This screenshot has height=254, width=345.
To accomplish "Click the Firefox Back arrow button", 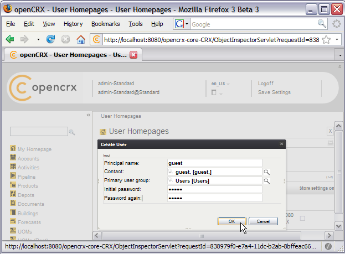I will (x=9, y=39).
